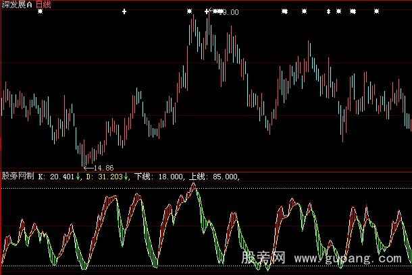Click the D: 31.203 indicator value
This screenshot has width=412, height=275.
pyautogui.click(x=106, y=177)
